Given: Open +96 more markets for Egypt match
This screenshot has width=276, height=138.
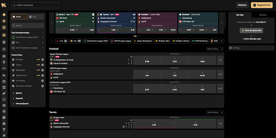Looking at the screenshot, I should tap(220, 60).
